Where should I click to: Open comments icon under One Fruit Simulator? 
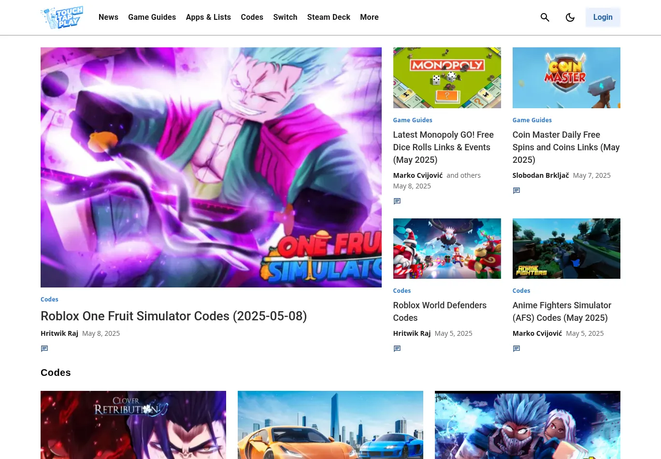coord(44,349)
